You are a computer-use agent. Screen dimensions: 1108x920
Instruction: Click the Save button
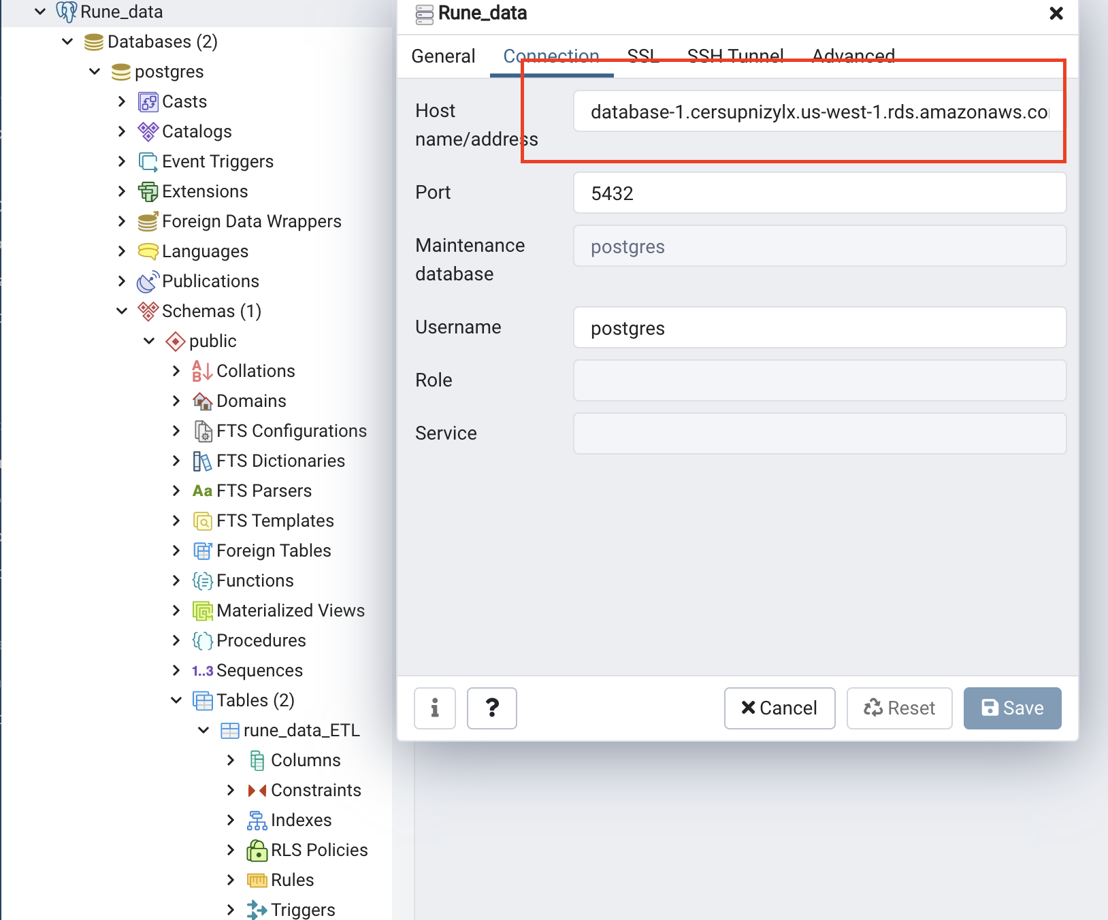(1013, 708)
